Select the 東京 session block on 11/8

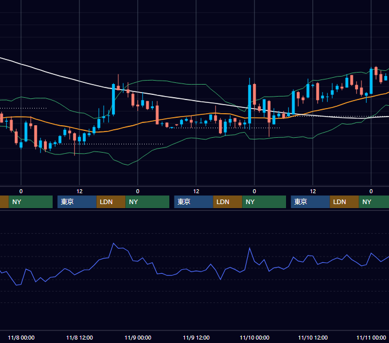click(77, 202)
